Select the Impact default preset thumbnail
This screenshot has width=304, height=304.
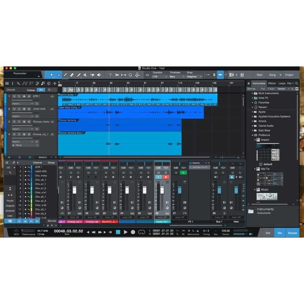click(268, 152)
